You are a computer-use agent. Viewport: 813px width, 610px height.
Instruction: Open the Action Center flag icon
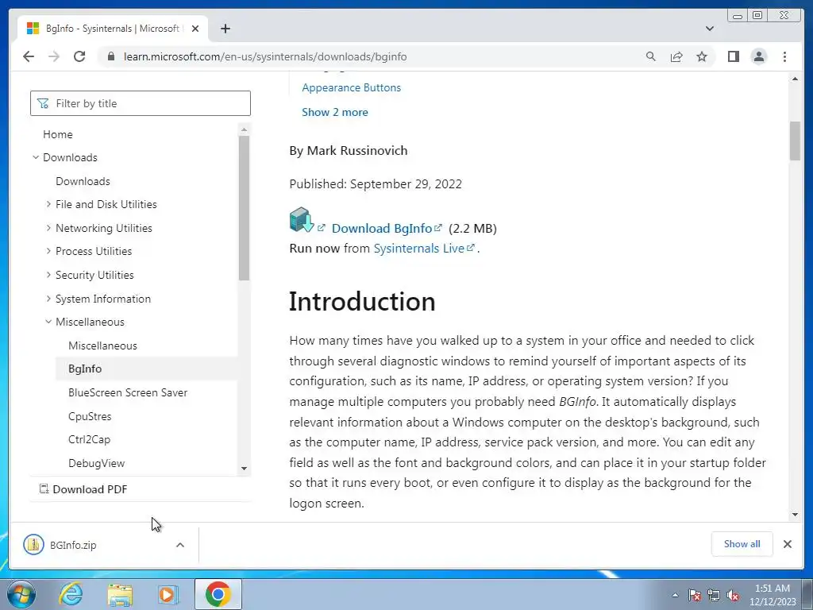[695, 595]
